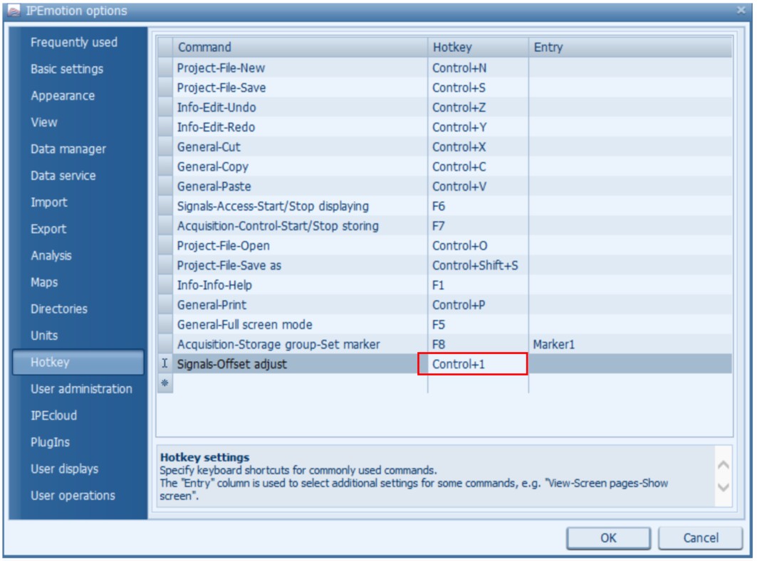Open the IPEcloud settings page

53,415
